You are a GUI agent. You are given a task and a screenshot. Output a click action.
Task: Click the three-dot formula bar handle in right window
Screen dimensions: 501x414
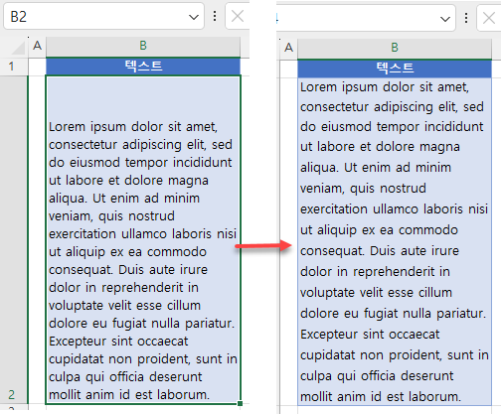click(x=466, y=18)
